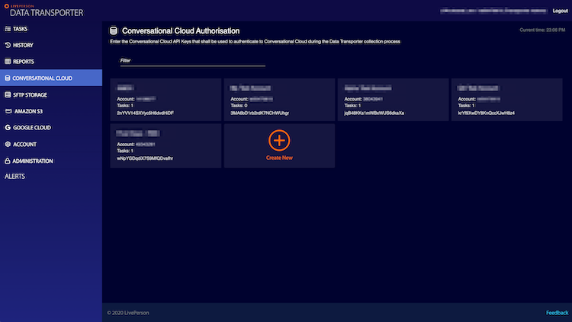Open Tasks via its list icon

coord(8,29)
